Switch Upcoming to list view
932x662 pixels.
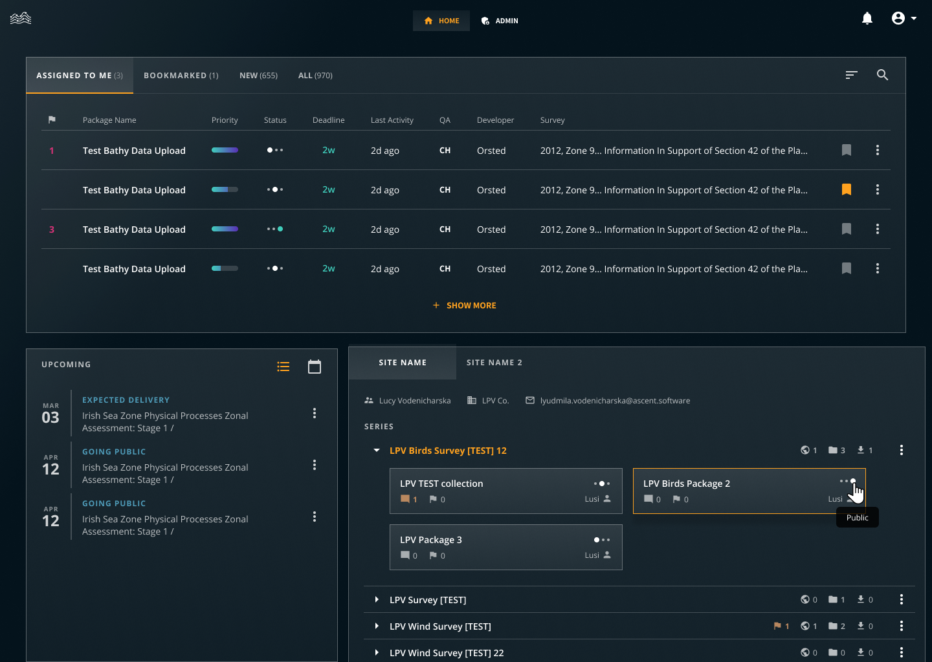coord(283,367)
